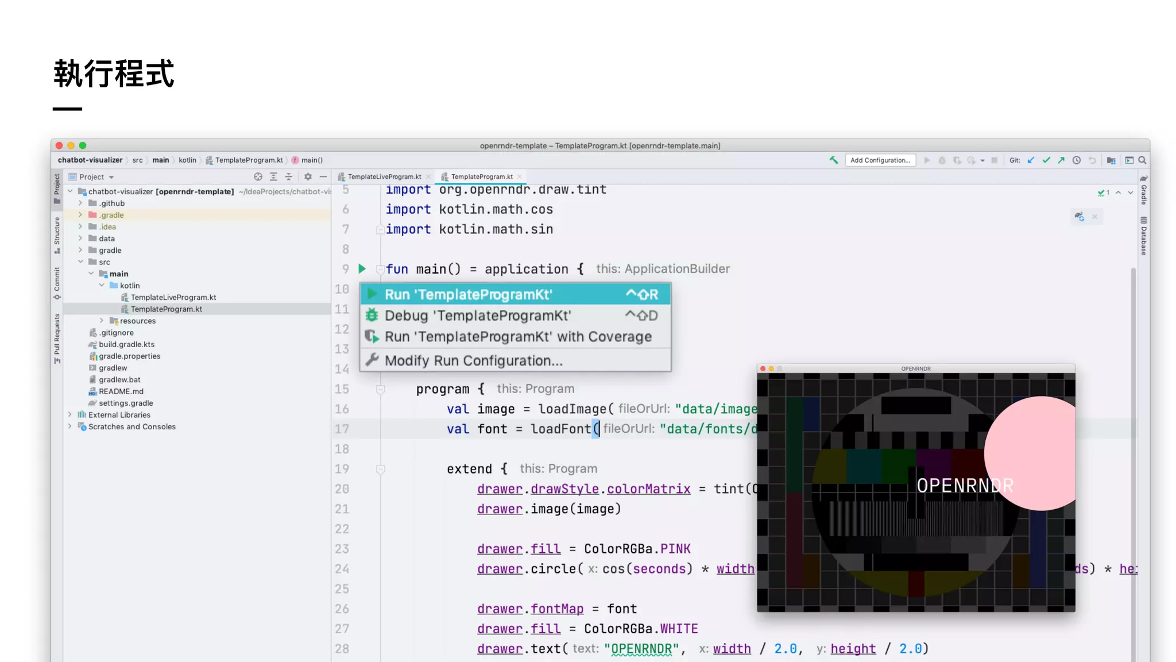Click the Profile run toolbar icon
This screenshot has width=1176, height=662.
971,160
